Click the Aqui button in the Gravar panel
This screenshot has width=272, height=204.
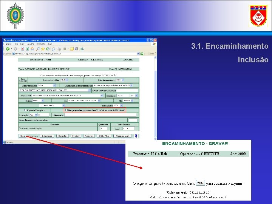[x=200, y=183]
